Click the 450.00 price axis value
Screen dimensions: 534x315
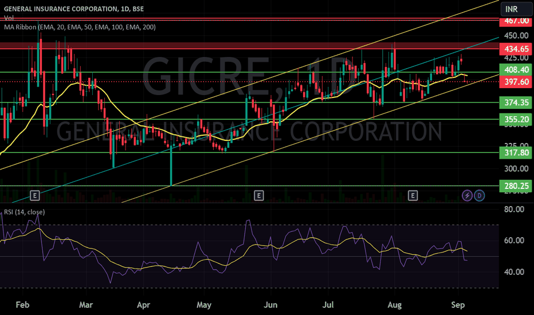click(x=516, y=36)
